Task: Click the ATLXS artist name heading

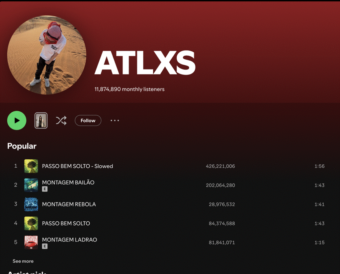Action: [145, 64]
